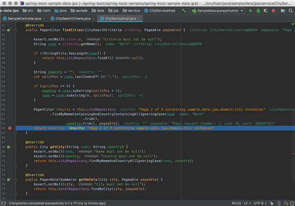Viewport: 295px width, 206px height.
Task: Run SampleDataJpaApplication with green play button
Action: (x=251, y=9)
